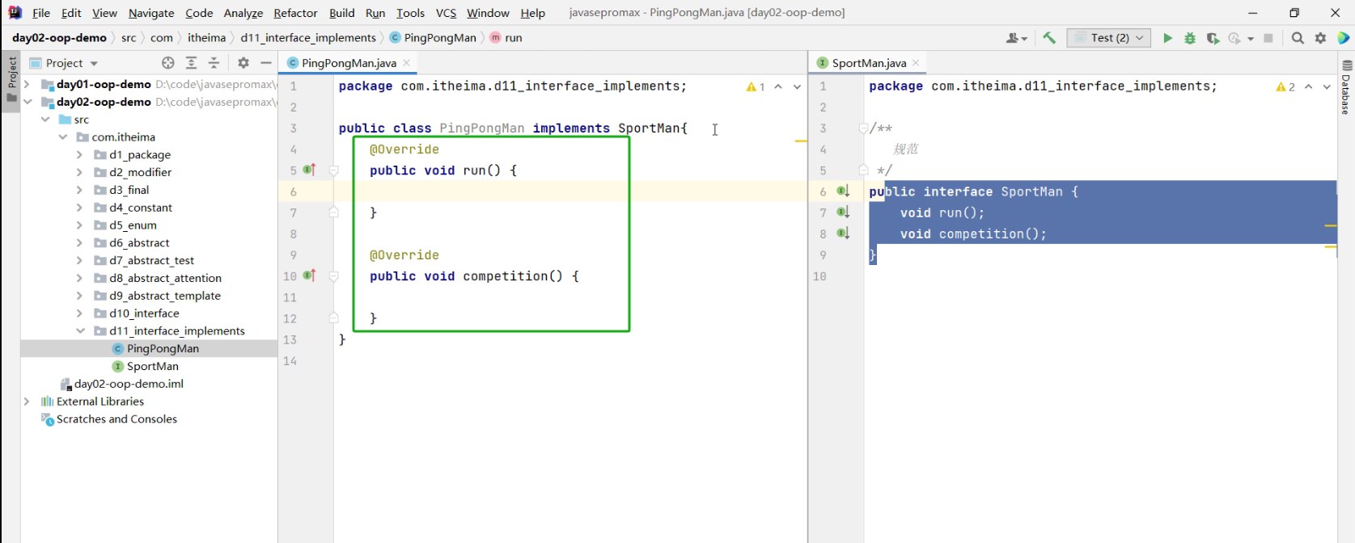1355x543 pixels.
Task: Run with Coverage from the toolbar
Action: [1213, 38]
